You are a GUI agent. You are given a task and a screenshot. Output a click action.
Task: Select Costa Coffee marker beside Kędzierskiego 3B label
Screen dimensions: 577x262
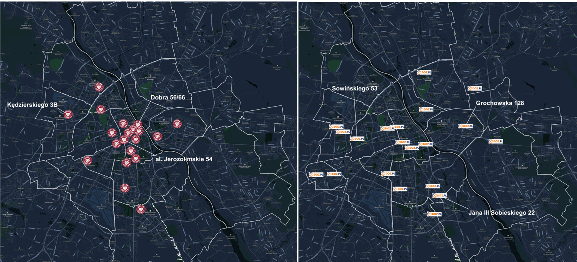(x=68, y=114)
